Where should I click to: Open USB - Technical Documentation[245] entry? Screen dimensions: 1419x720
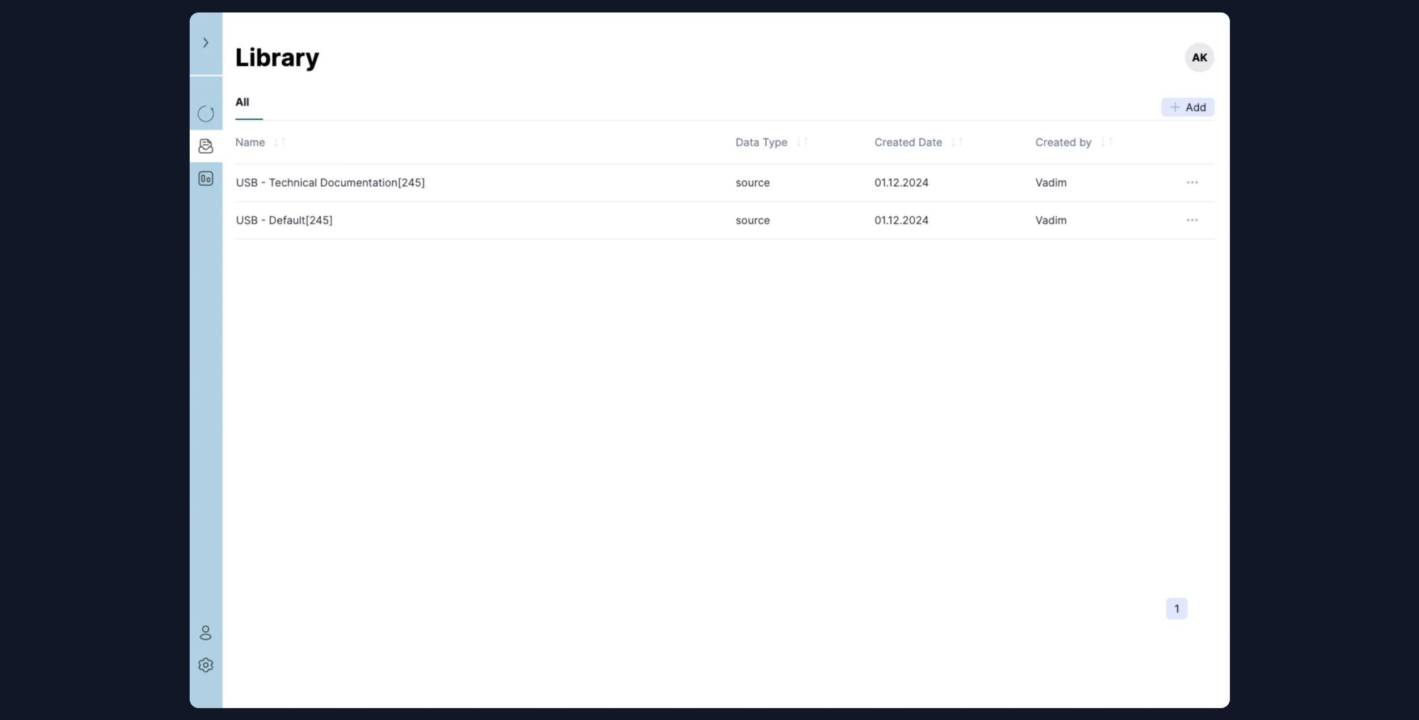(x=330, y=182)
